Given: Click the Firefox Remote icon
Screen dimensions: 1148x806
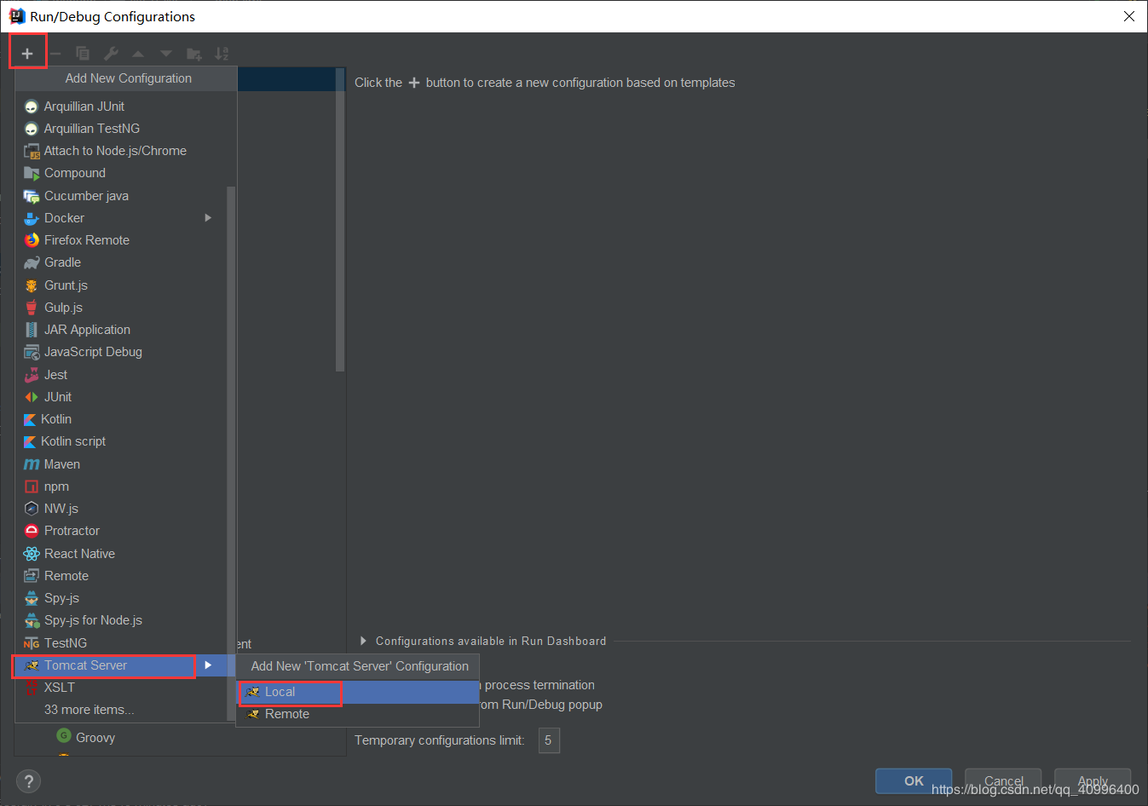Looking at the screenshot, I should 32,240.
